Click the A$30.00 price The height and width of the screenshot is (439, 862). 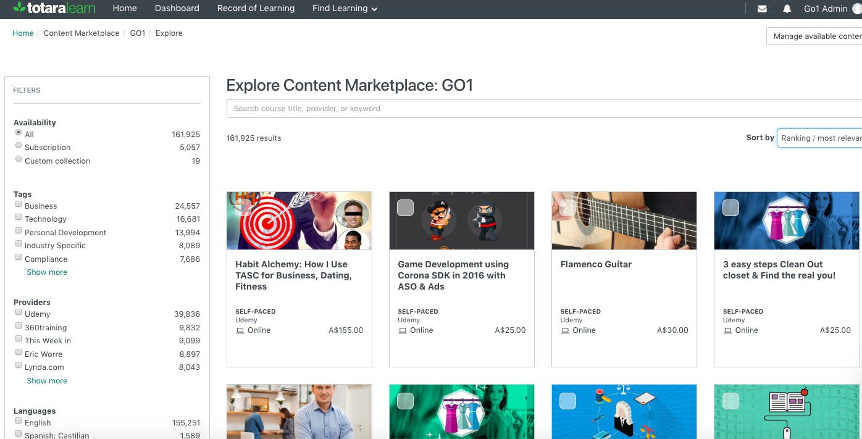672,330
